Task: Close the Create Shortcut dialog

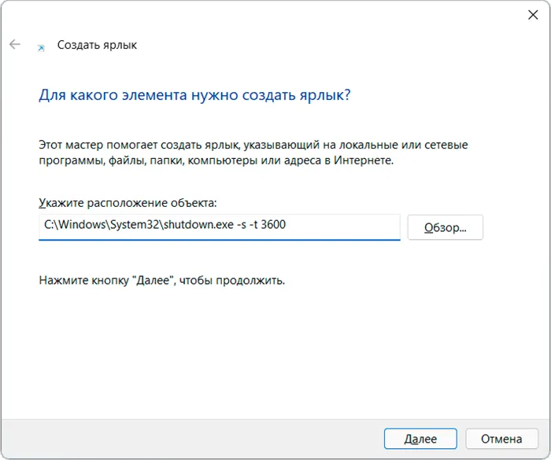Action: [533, 15]
